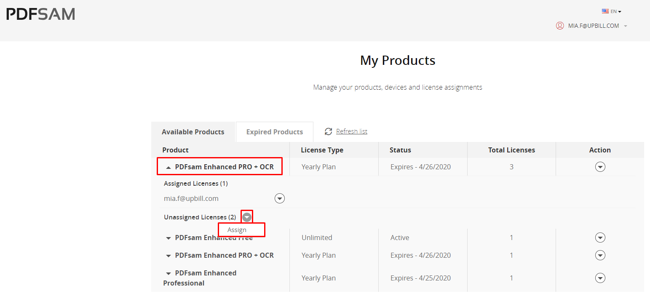Image resolution: width=650 pixels, height=299 pixels.
Task: Click the Unlimited license type cell
Action: click(x=317, y=238)
